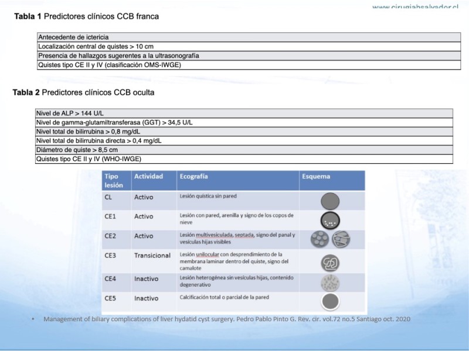Image resolution: width=469 pixels, height=351 pixels.
Task: Select the 'Tabla 2 Predictores clínicos CCB oculta' title
Action: 84,92
